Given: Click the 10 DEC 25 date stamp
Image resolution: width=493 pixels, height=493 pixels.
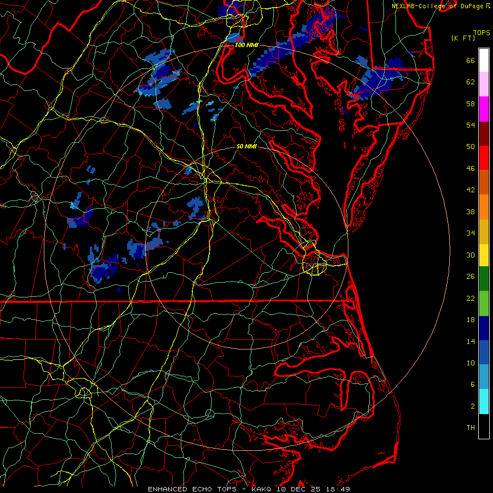Looking at the screenshot, I should coord(299,489).
